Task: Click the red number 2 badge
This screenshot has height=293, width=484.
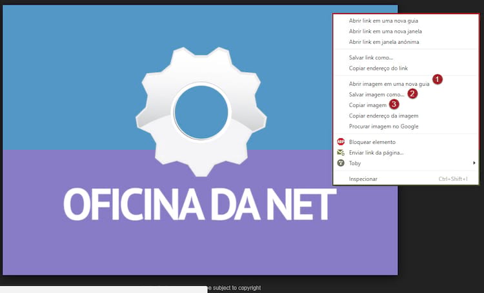Action: coord(413,94)
